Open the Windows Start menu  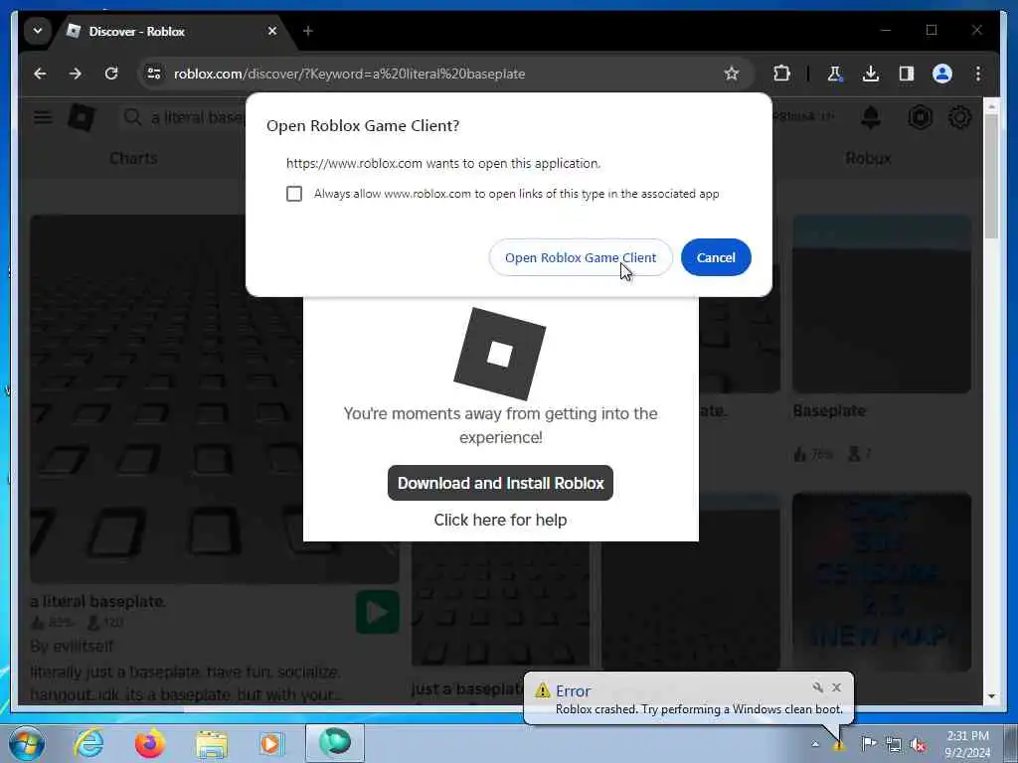pos(27,743)
